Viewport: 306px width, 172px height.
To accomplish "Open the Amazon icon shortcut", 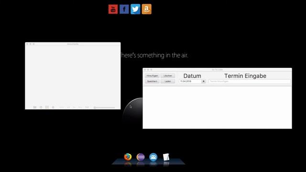I will tap(147, 9).
